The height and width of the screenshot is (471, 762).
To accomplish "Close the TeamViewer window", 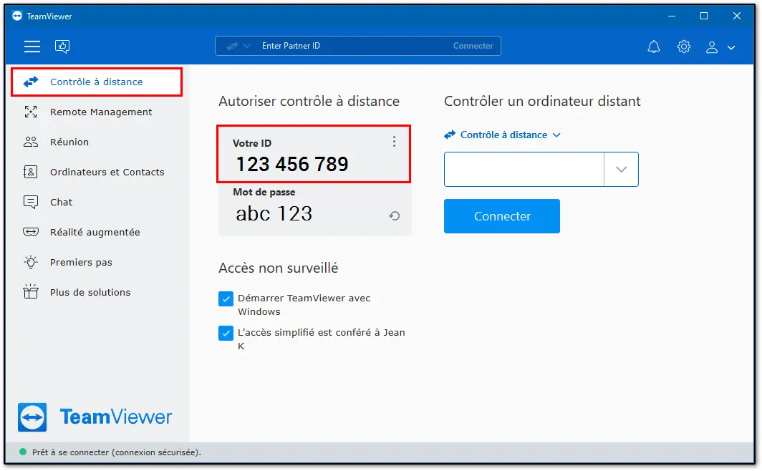I will [737, 16].
